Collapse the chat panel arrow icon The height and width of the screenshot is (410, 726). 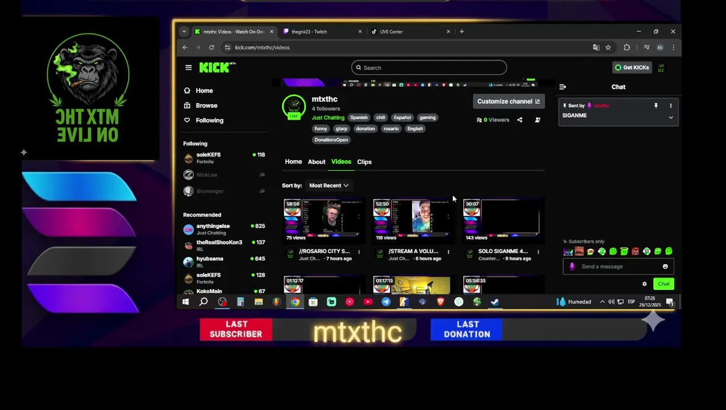563,87
